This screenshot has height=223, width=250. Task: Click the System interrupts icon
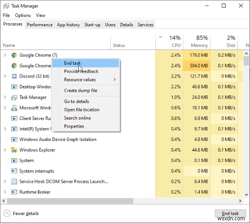click(x=14, y=171)
